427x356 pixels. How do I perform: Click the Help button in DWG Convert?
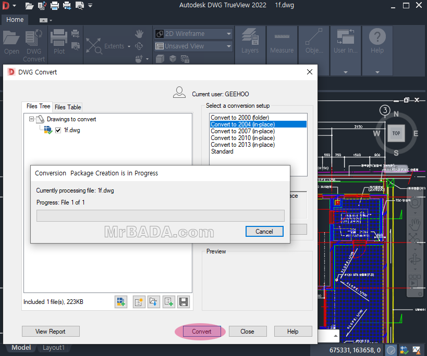click(x=293, y=332)
